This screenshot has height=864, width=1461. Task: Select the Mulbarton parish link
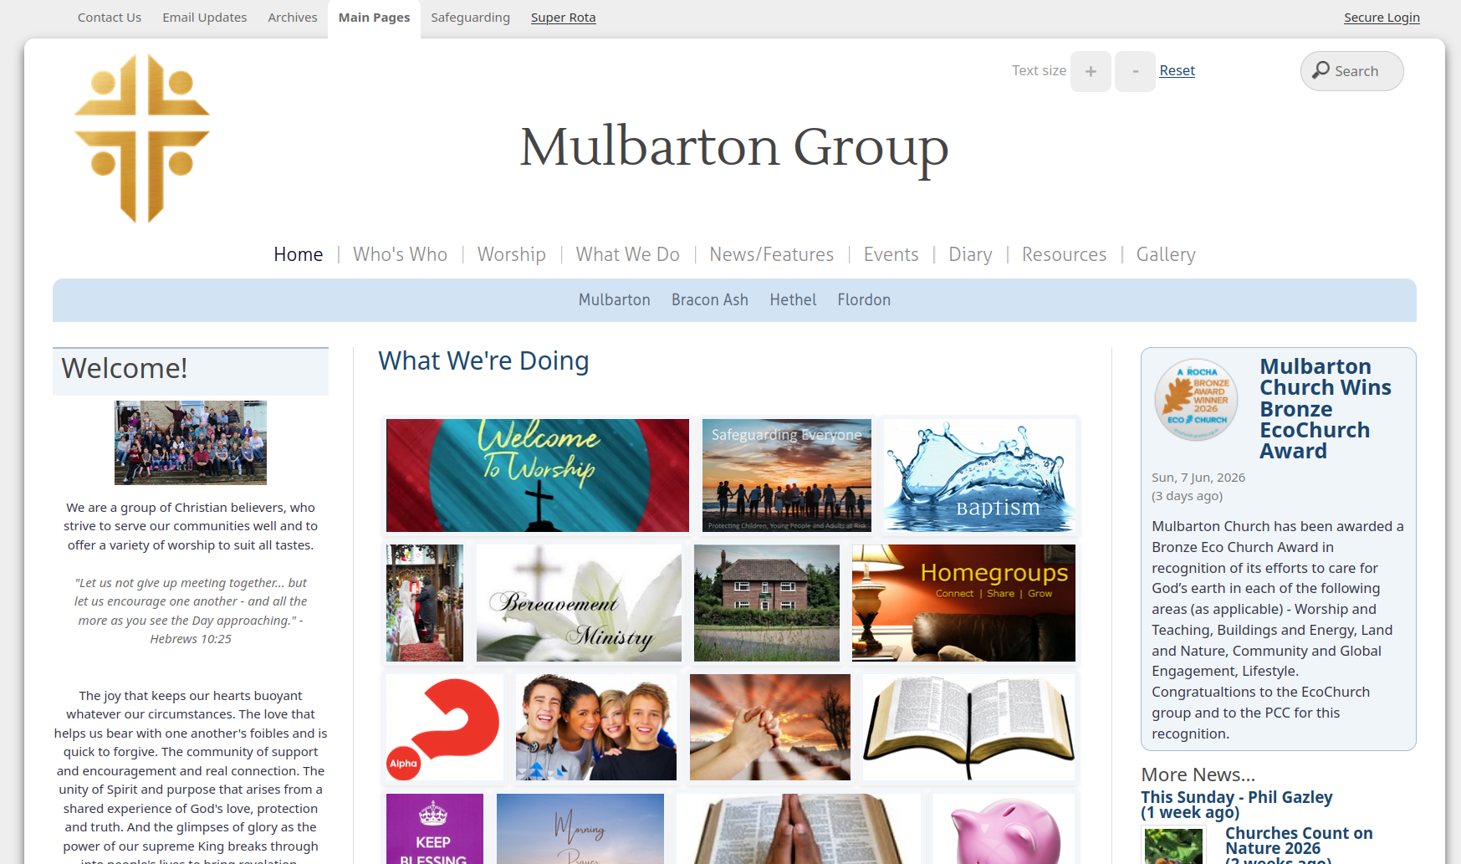pyautogui.click(x=615, y=300)
